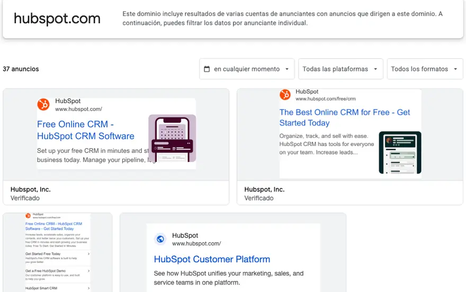The height and width of the screenshot is (292, 466).
Task: Open the 'Todos los formatos' dropdown
Action: pos(425,69)
